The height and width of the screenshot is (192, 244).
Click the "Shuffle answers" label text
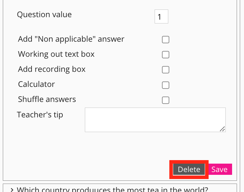click(x=47, y=100)
